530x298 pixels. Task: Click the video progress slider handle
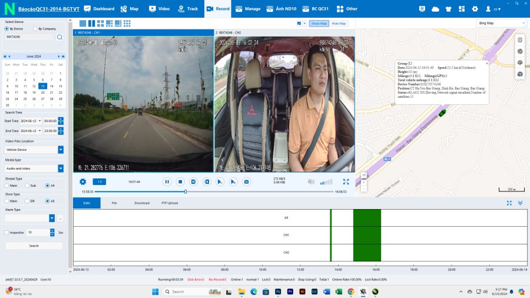185,191
